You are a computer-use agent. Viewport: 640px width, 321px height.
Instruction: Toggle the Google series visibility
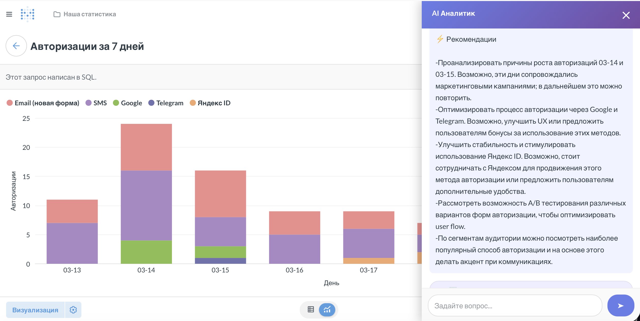click(x=131, y=103)
